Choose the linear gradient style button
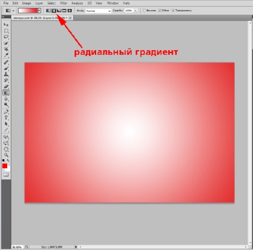 point(48,11)
